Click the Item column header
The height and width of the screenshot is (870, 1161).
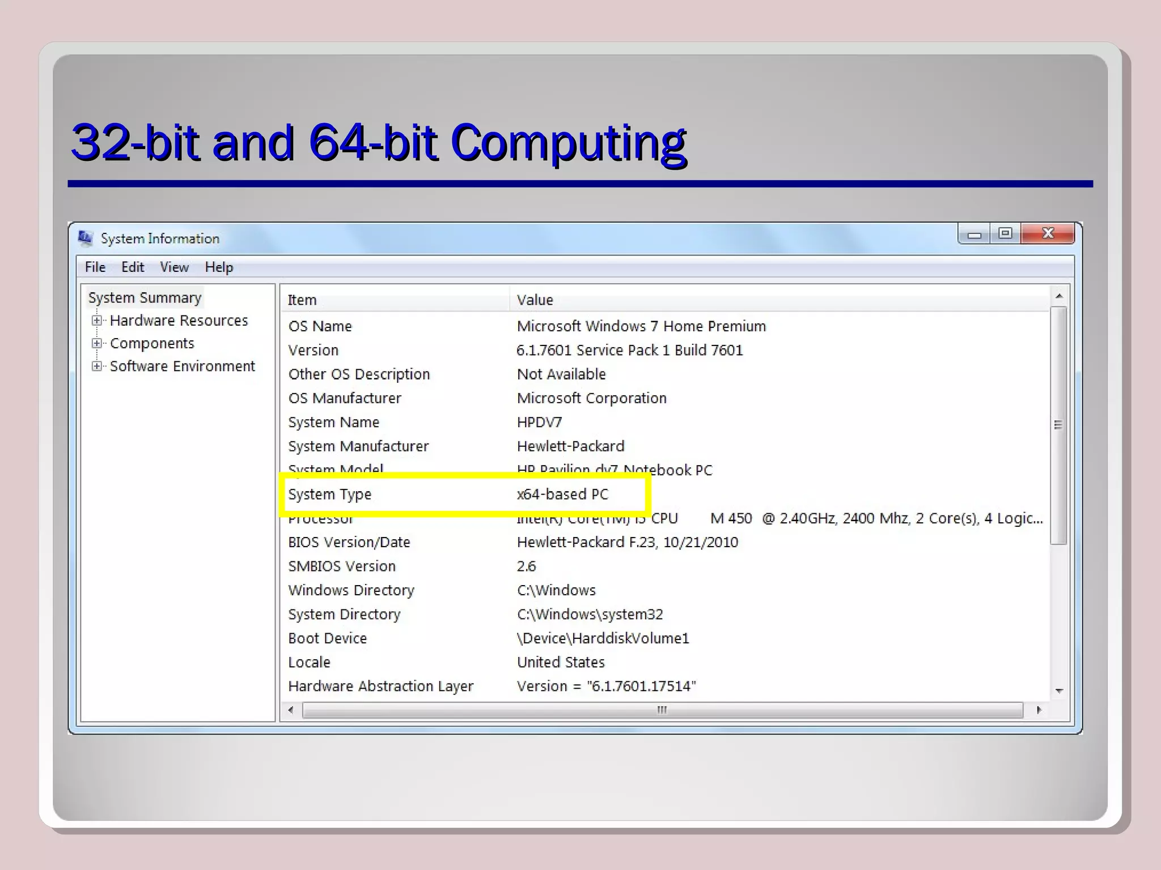pos(395,300)
